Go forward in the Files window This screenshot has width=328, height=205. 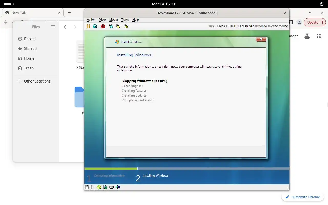75,27
